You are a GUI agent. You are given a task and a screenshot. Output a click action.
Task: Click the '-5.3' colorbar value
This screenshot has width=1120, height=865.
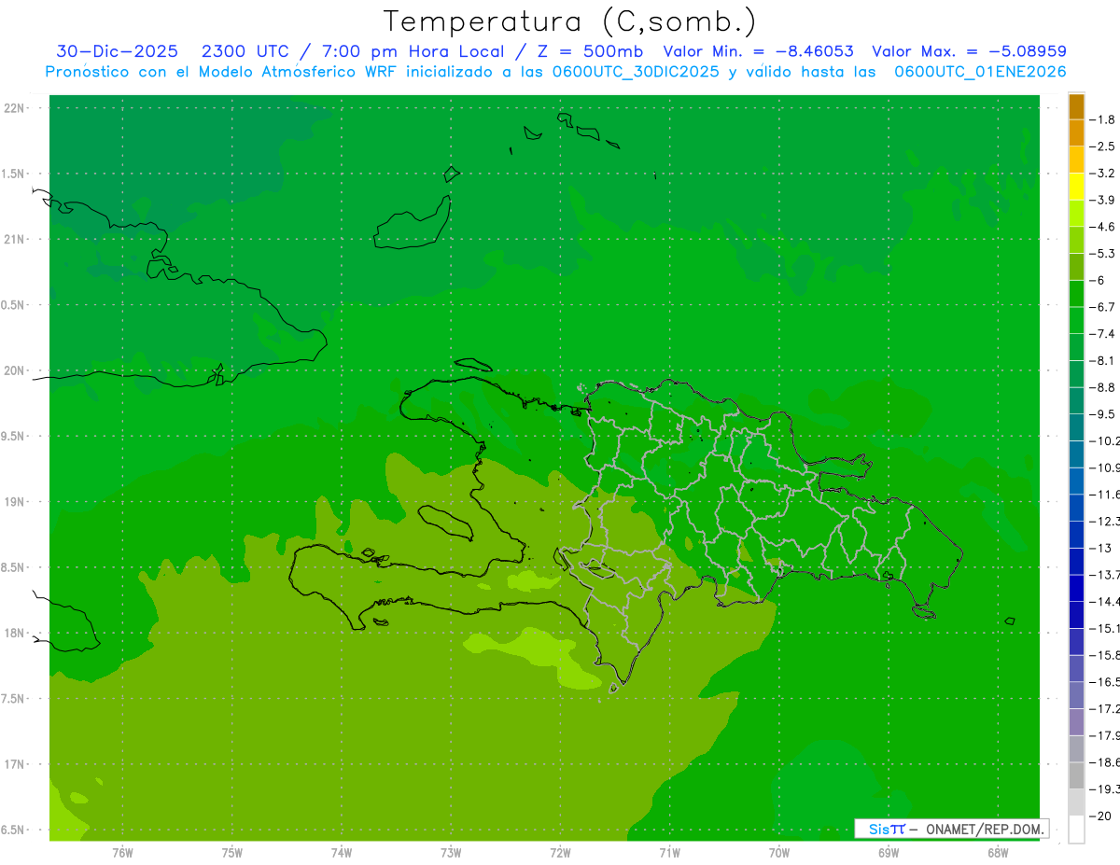click(1103, 254)
